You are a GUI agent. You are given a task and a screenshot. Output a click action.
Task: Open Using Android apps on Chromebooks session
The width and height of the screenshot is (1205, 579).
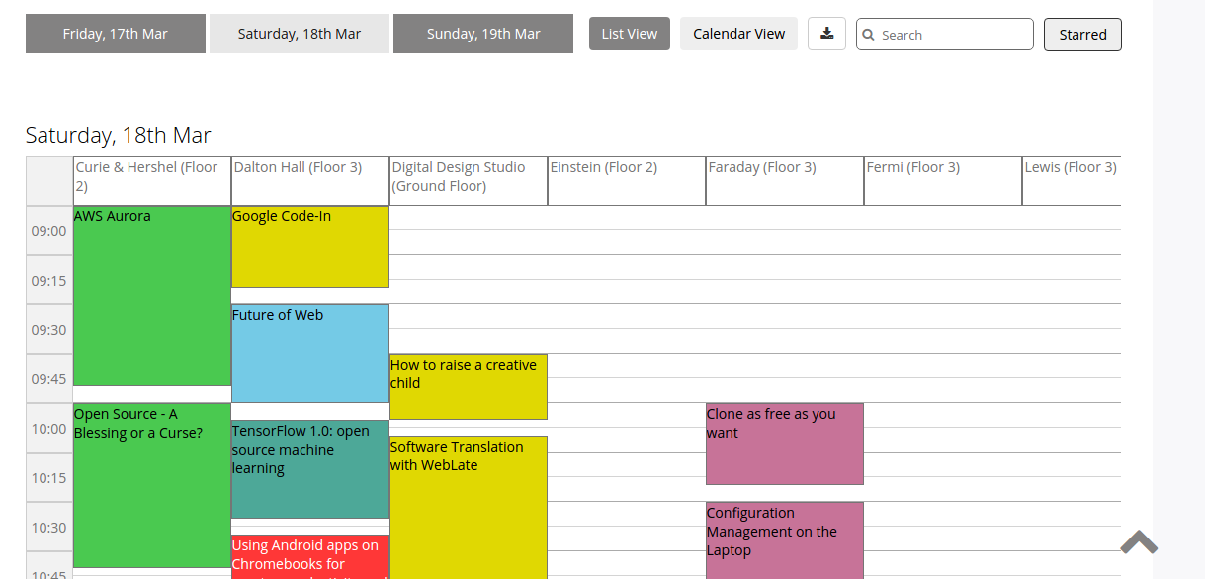tap(310, 556)
